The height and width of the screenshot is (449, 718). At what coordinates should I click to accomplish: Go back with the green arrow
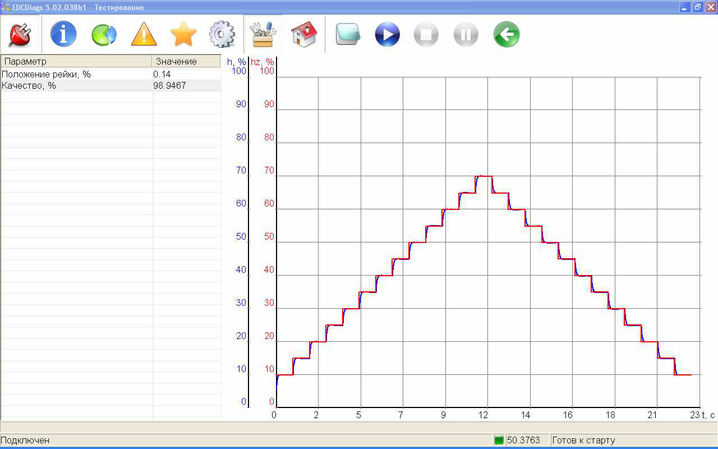(507, 35)
